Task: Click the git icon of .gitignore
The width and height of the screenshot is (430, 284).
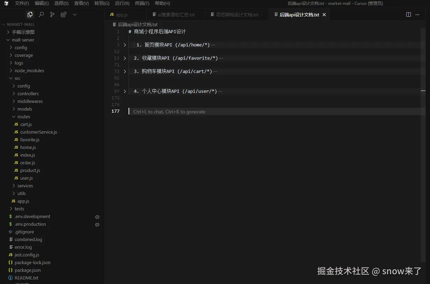Action: [x=10, y=232]
